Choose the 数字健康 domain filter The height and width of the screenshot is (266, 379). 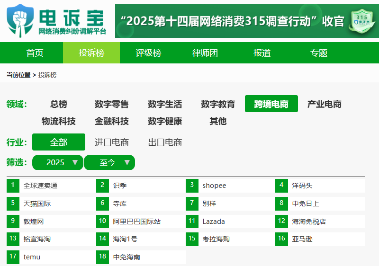click(x=165, y=121)
